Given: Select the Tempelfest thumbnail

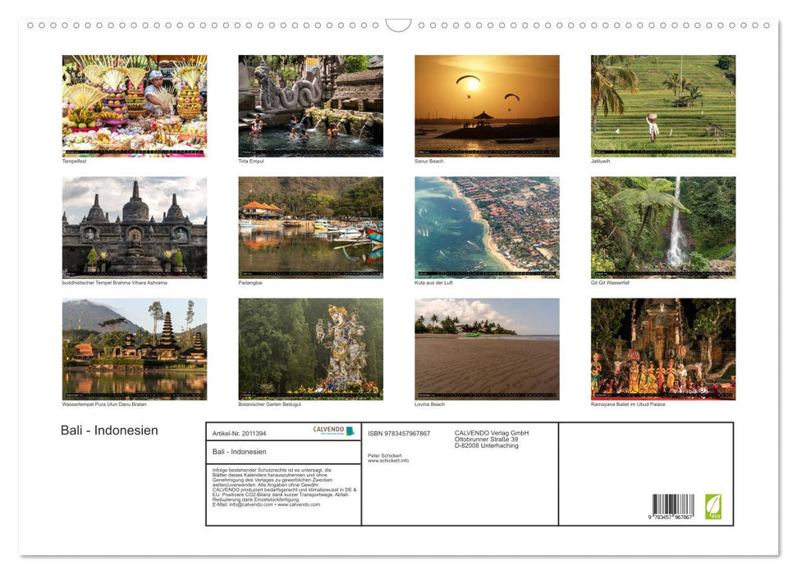Looking at the screenshot, I should [x=134, y=105].
